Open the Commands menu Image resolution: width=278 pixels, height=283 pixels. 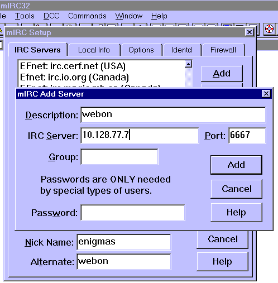pyautogui.click(x=87, y=16)
